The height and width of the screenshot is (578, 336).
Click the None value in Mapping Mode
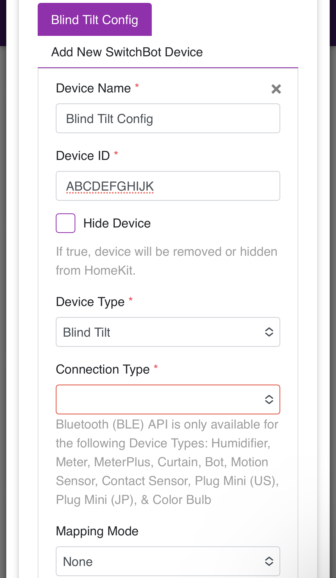(78, 561)
